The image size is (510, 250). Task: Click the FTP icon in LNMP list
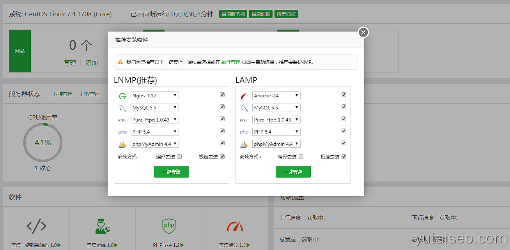pos(122,120)
